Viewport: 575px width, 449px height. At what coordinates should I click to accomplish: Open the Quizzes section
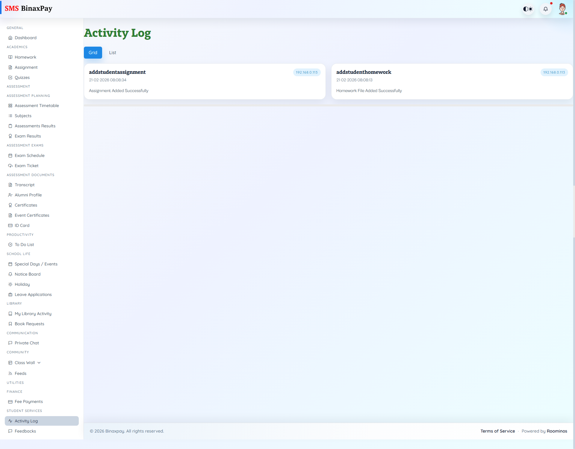click(x=22, y=77)
